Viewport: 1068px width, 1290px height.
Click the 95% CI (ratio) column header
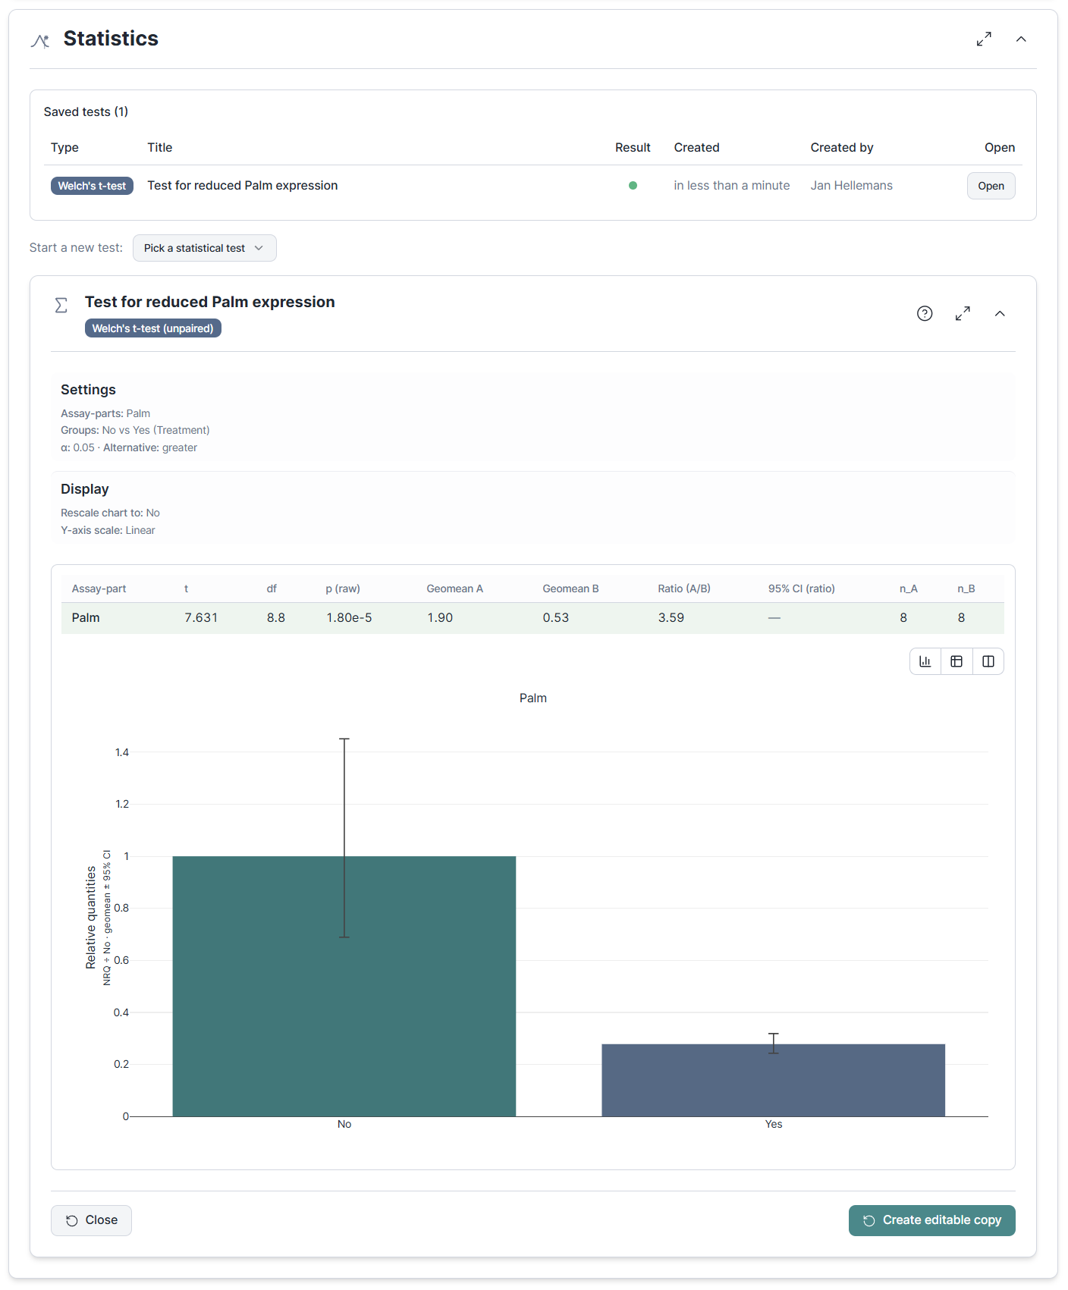click(801, 589)
